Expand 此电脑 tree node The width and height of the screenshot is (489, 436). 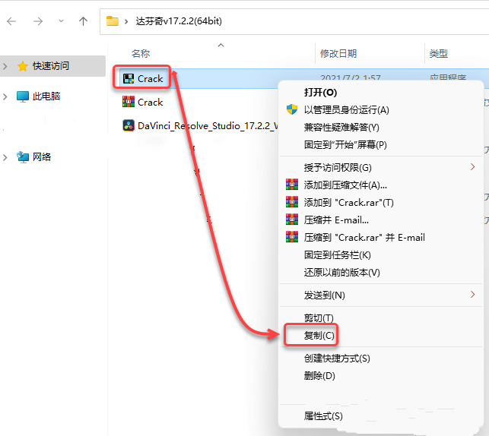pyautogui.click(x=5, y=96)
